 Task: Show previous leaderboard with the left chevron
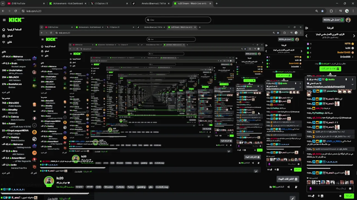click(x=306, y=36)
